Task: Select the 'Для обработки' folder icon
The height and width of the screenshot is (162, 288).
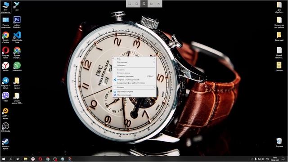Action: 279,7
